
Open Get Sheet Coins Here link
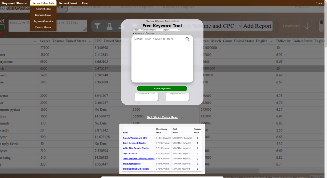click(x=162, y=117)
